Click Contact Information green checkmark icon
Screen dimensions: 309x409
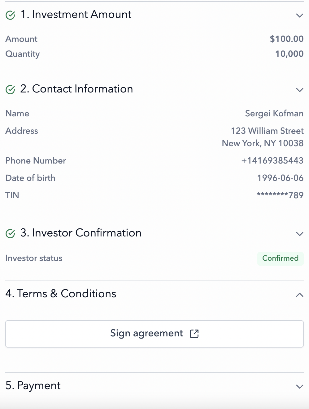pyautogui.click(x=10, y=90)
